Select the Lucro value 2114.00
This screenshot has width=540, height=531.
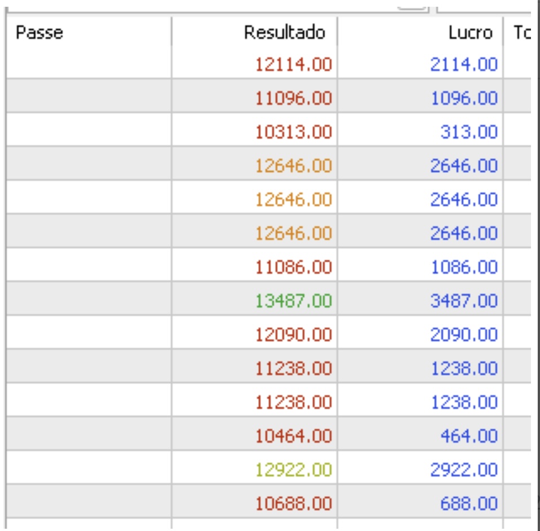coord(463,64)
